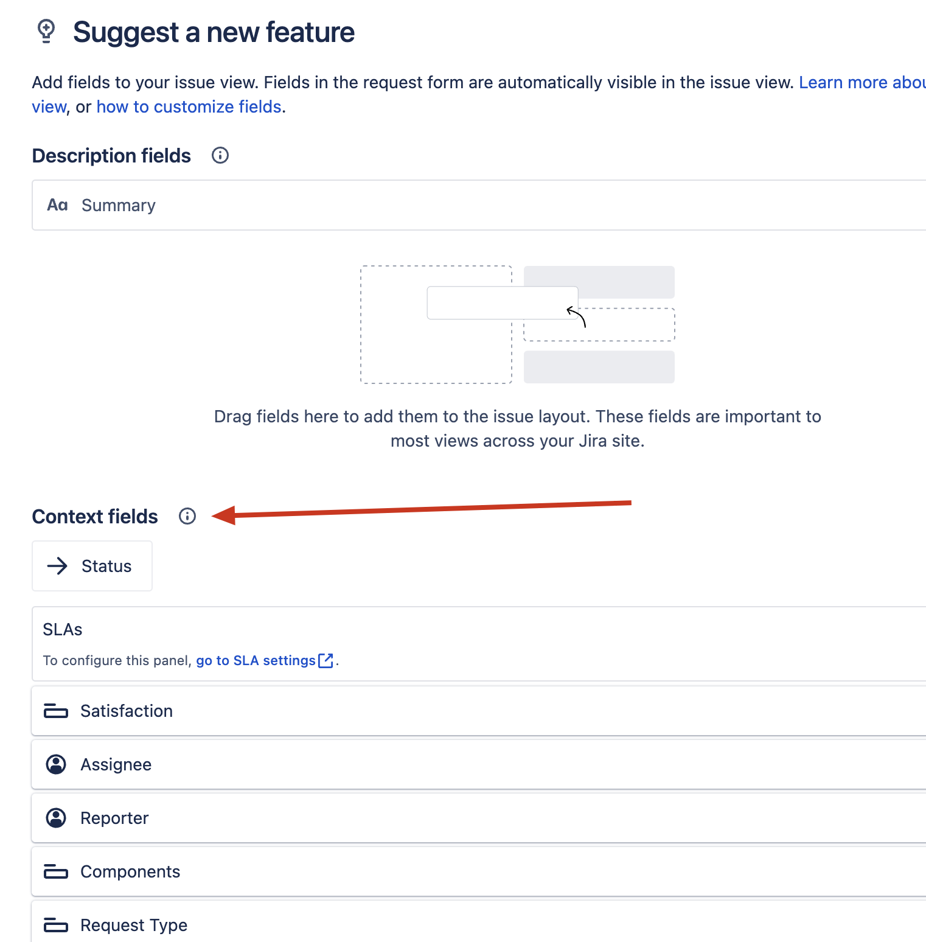Open the Description fields info tooltip icon
926x942 pixels.
[220, 156]
